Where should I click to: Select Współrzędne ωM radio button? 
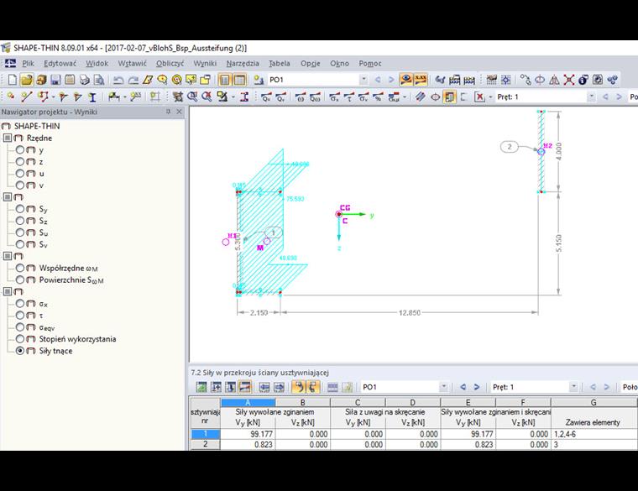[x=20, y=268]
